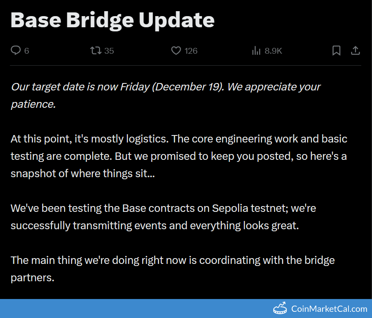Click the reply count of 6
Viewport: 372px width, 318px height.
pyautogui.click(x=27, y=51)
